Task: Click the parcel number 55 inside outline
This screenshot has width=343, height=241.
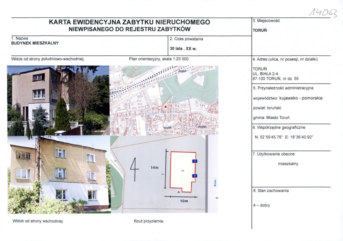Action: pyautogui.click(x=183, y=171)
